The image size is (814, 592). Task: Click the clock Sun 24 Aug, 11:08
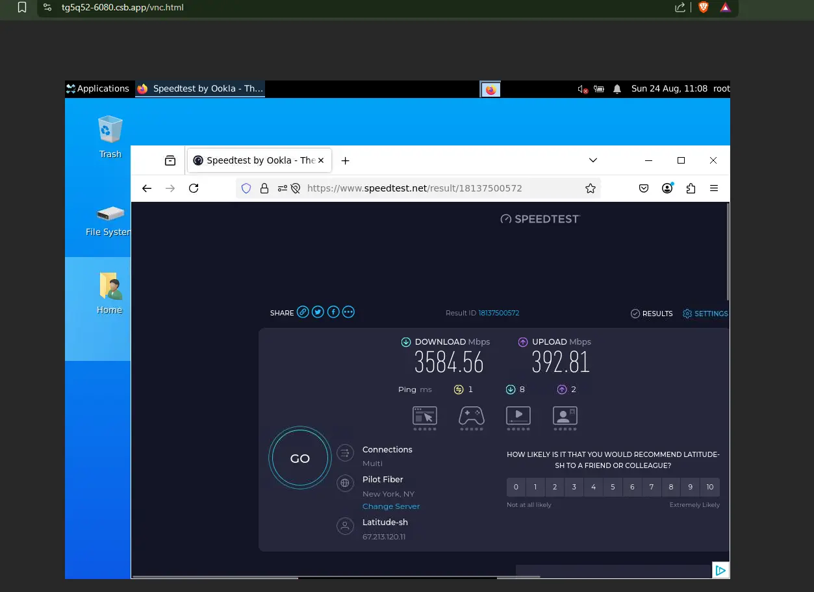tap(669, 89)
